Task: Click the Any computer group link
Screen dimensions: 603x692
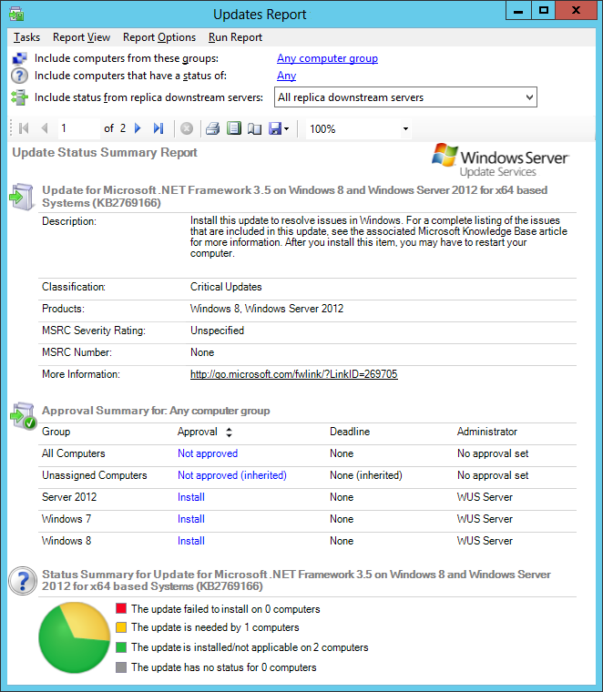Action: 327,58
